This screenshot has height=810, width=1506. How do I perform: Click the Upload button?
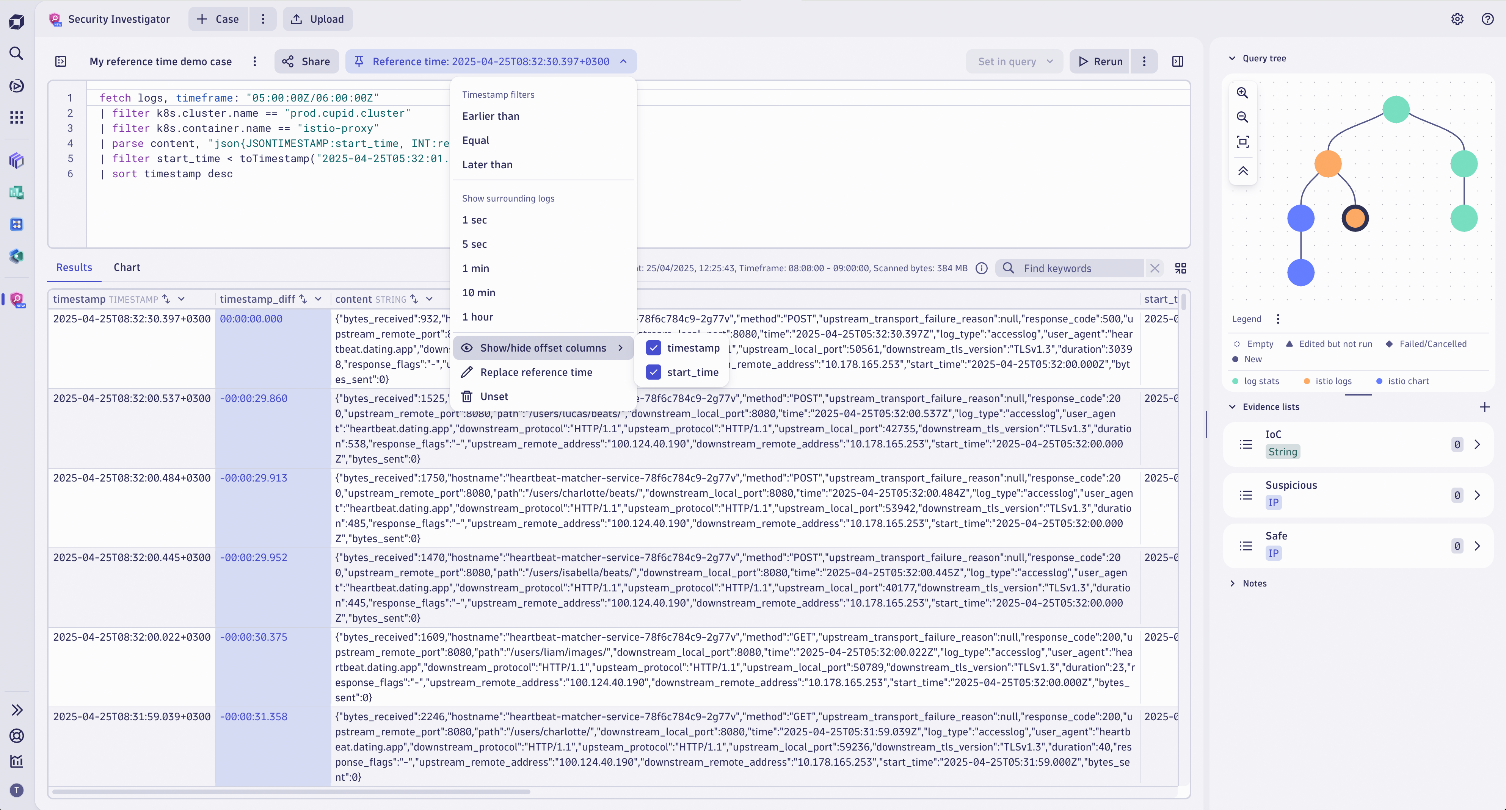click(317, 19)
